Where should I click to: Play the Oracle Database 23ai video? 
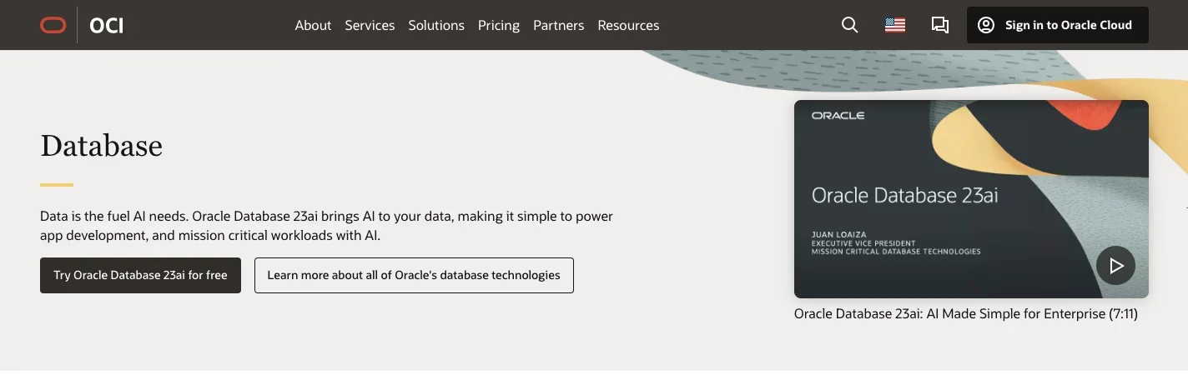(x=1115, y=266)
